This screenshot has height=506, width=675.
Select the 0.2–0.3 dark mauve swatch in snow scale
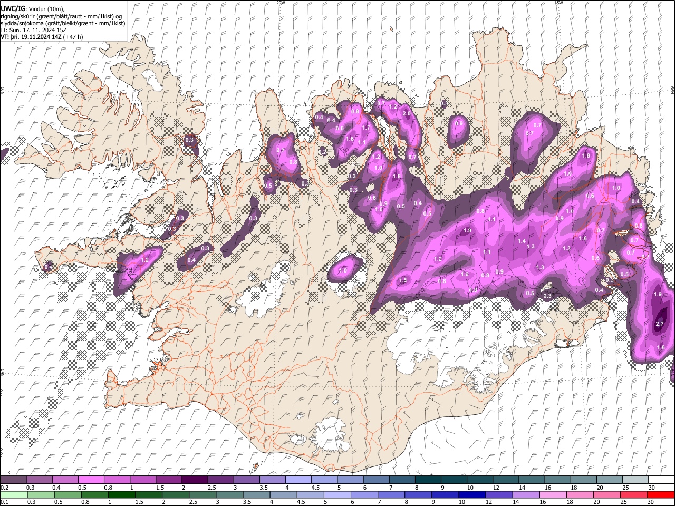pyautogui.click(x=13, y=480)
